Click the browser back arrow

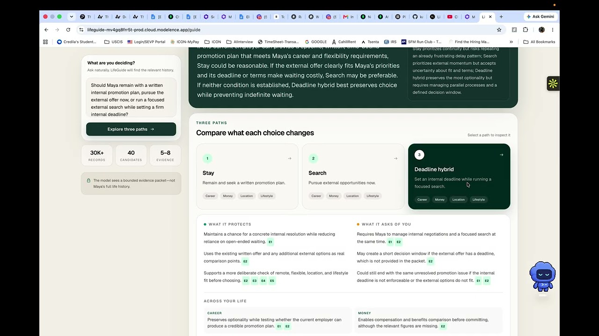[46, 29]
